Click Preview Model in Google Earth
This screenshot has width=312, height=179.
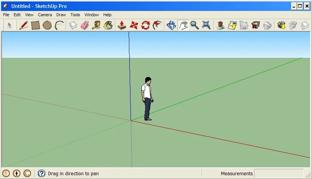pyautogui.click(x=267, y=25)
